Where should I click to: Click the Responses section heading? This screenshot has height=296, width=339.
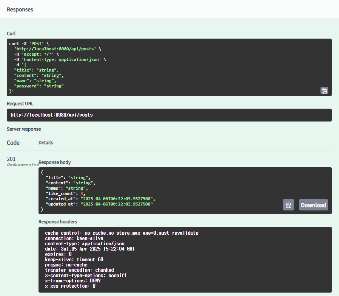point(20,9)
